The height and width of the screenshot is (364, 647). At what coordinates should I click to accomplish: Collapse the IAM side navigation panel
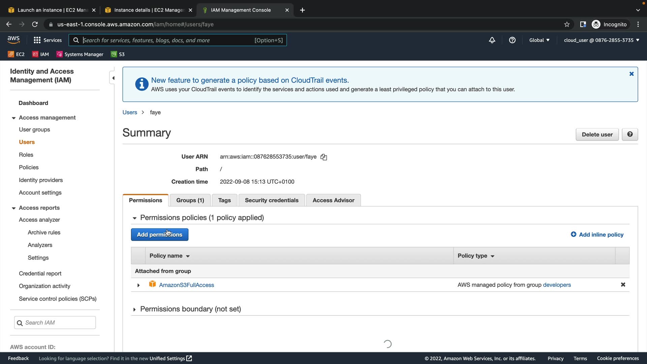click(113, 78)
